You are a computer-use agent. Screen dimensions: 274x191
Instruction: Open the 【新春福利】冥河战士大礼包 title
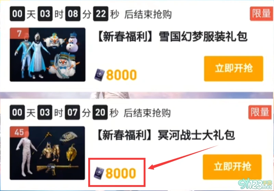165,136
